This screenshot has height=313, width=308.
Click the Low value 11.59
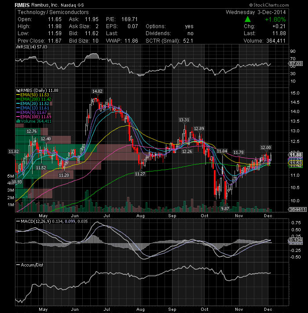click(x=55, y=33)
